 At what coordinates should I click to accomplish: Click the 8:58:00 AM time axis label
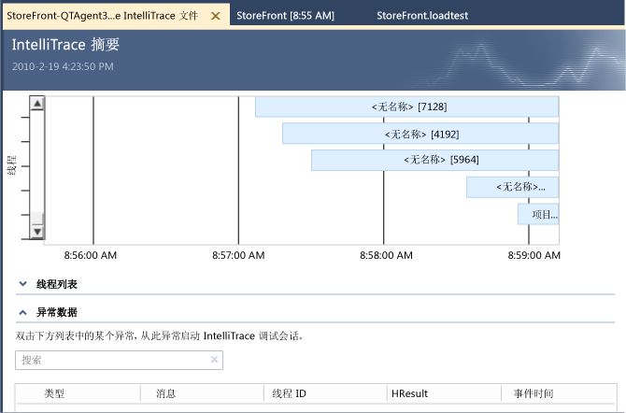pos(386,255)
